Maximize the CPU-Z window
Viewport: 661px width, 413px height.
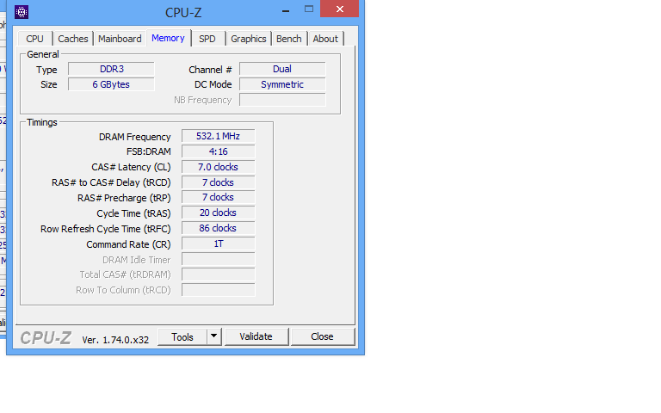[309, 9]
